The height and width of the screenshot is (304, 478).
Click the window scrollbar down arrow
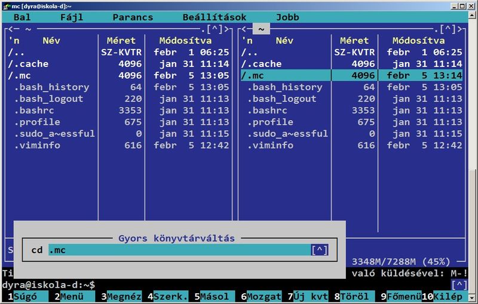coord(473,297)
